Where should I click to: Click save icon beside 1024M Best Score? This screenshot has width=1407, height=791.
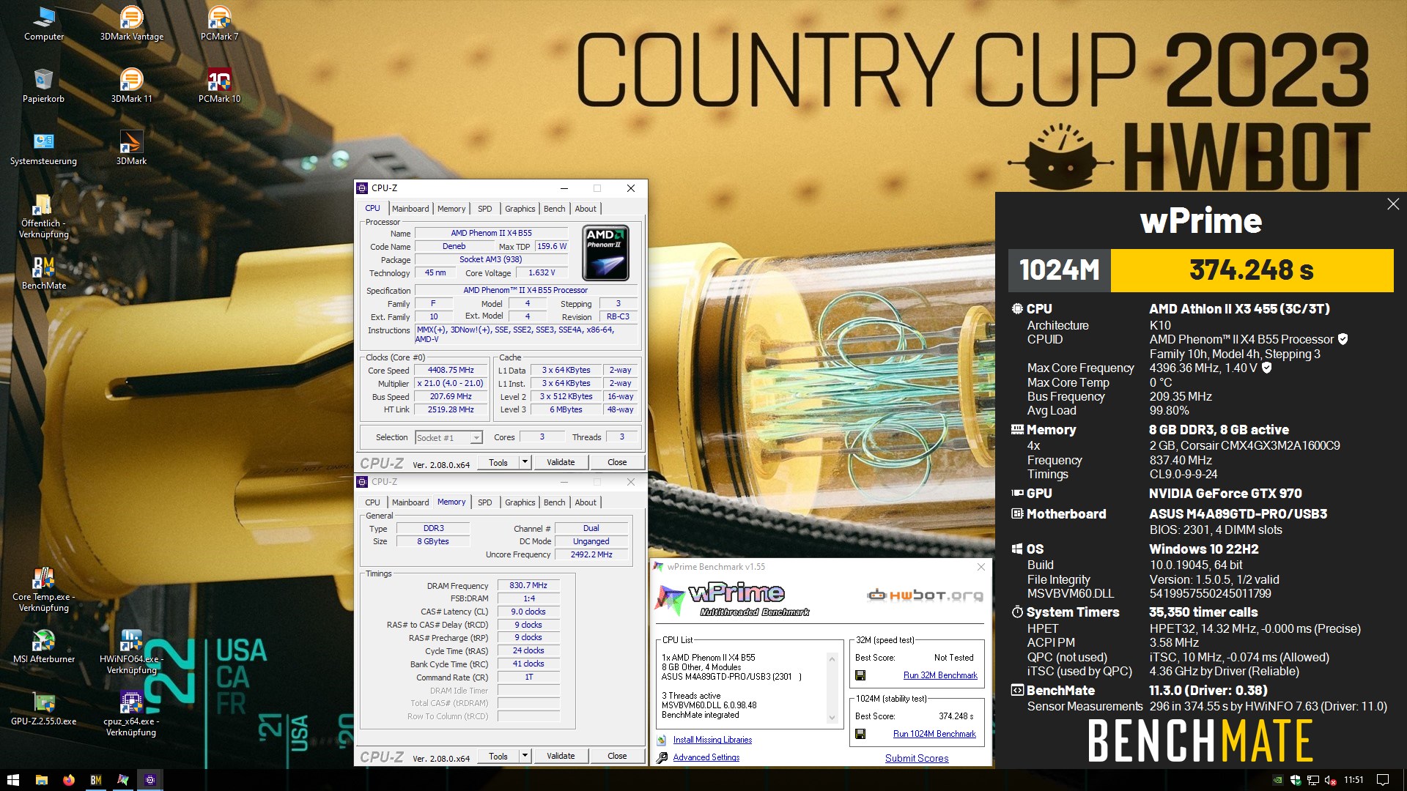pos(860,734)
